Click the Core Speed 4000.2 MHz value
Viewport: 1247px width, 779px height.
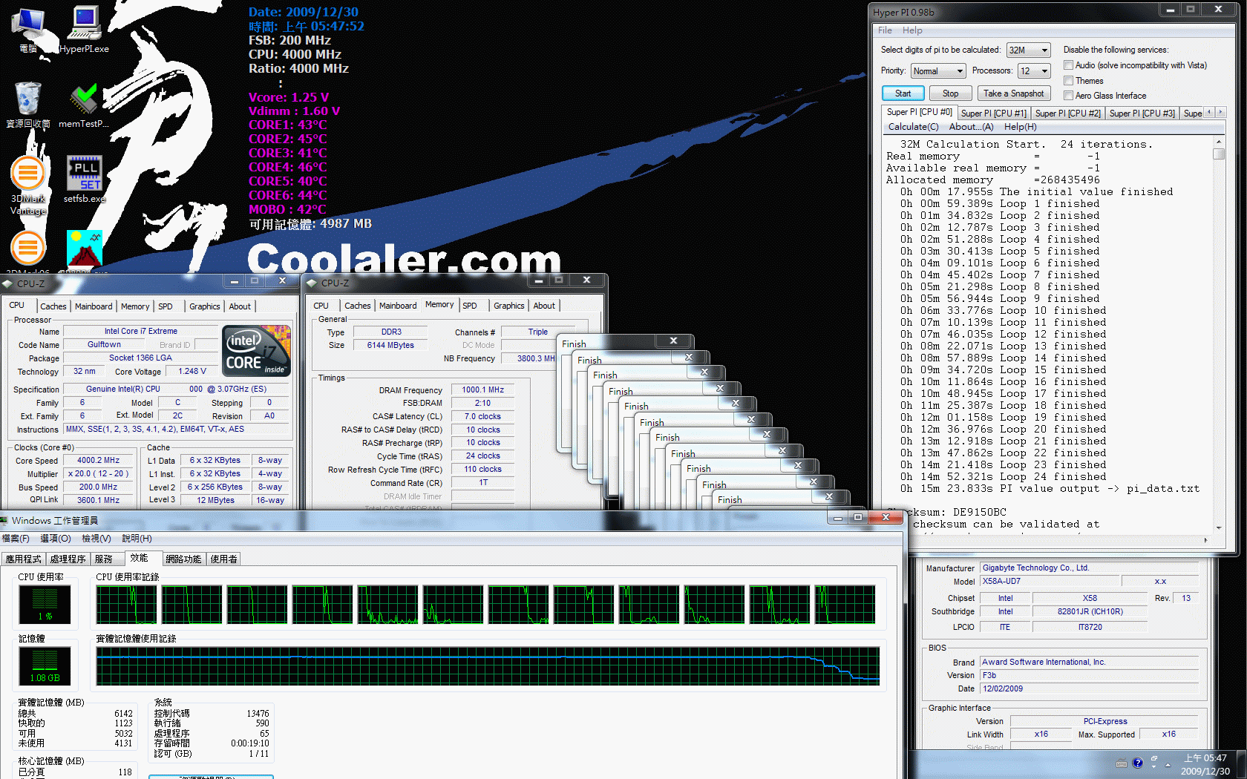pos(98,460)
